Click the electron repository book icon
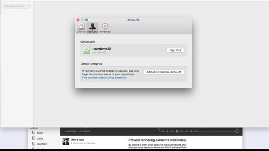 [34, 143]
